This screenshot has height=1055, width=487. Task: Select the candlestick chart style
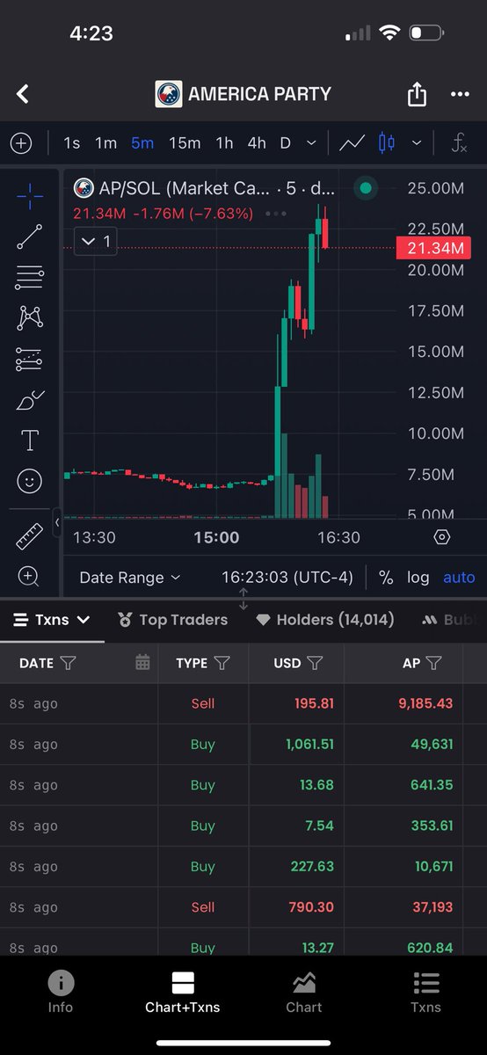click(386, 142)
